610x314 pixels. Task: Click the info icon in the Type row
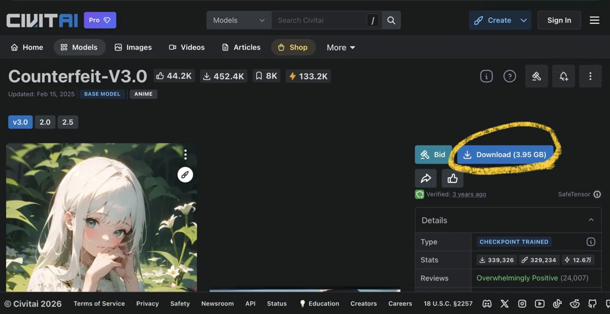tap(591, 241)
